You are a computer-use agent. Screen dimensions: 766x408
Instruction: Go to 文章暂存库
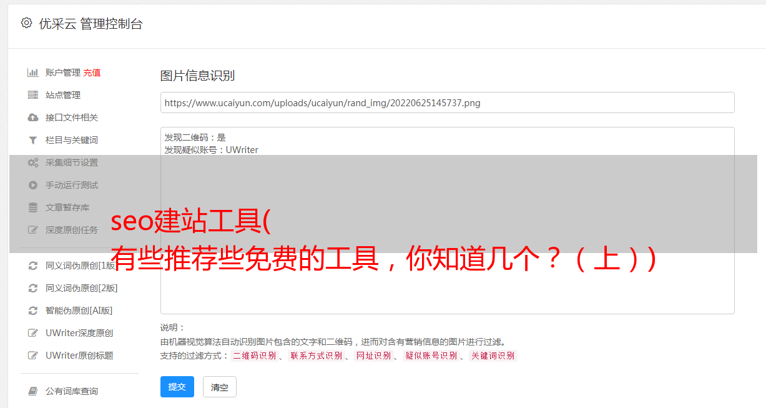click(67, 207)
